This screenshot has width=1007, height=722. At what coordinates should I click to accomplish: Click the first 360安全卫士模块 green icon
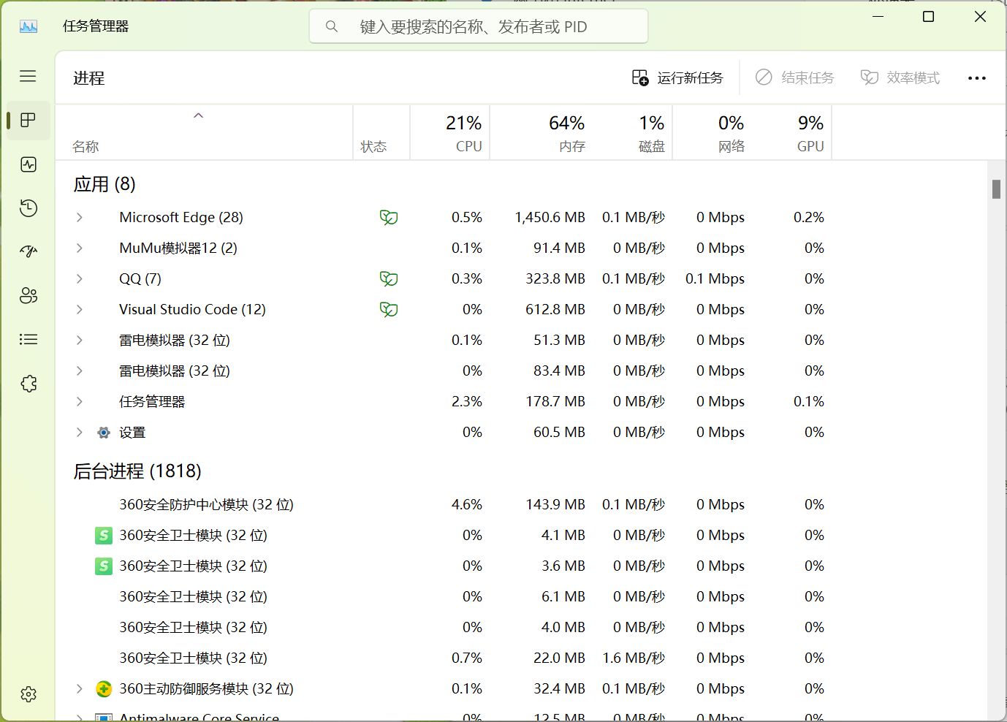point(104,536)
